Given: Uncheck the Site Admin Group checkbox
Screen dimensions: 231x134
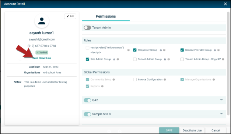Looking at the screenshot, I should [x=88, y=59].
